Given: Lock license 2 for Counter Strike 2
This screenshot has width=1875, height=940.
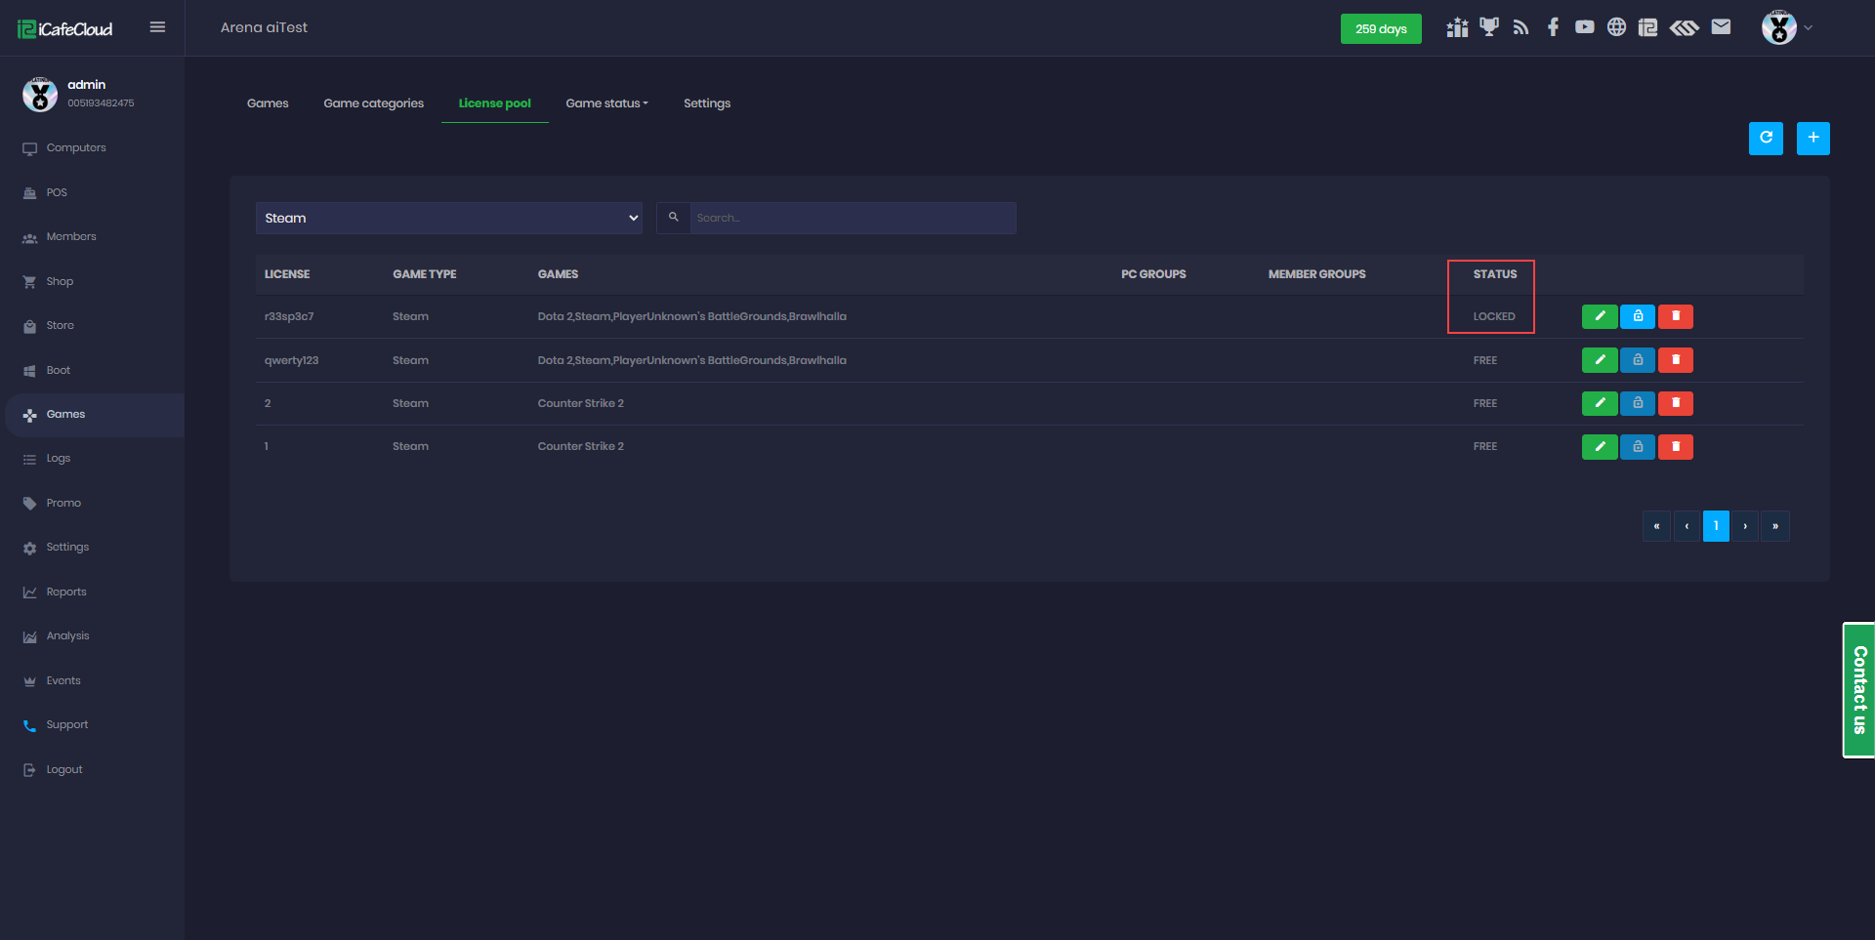Looking at the screenshot, I should 1638,403.
